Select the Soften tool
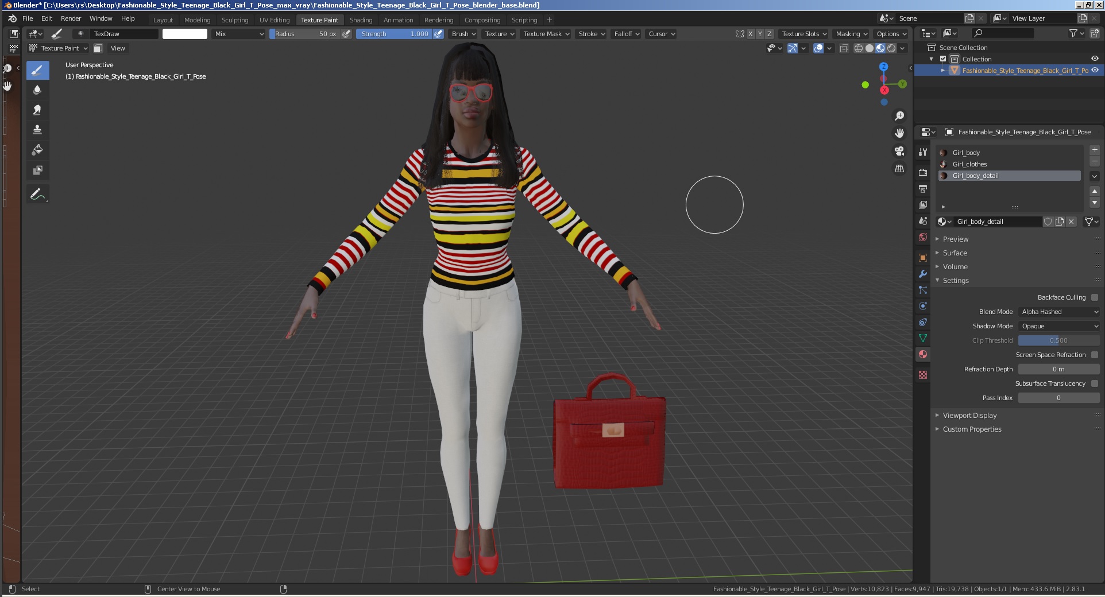The image size is (1105, 597). coord(37,90)
